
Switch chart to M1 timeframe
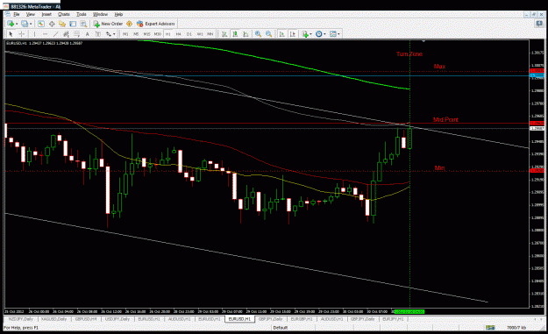pos(125,34)
